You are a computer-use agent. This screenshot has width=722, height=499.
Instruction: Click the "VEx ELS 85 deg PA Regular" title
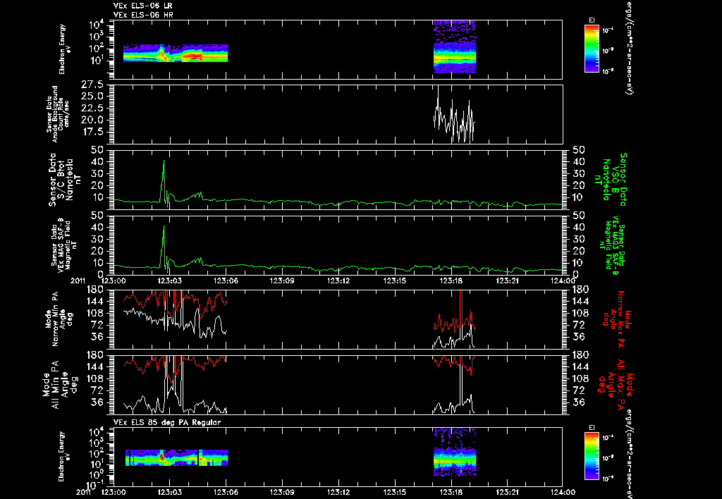click(167, 422)
